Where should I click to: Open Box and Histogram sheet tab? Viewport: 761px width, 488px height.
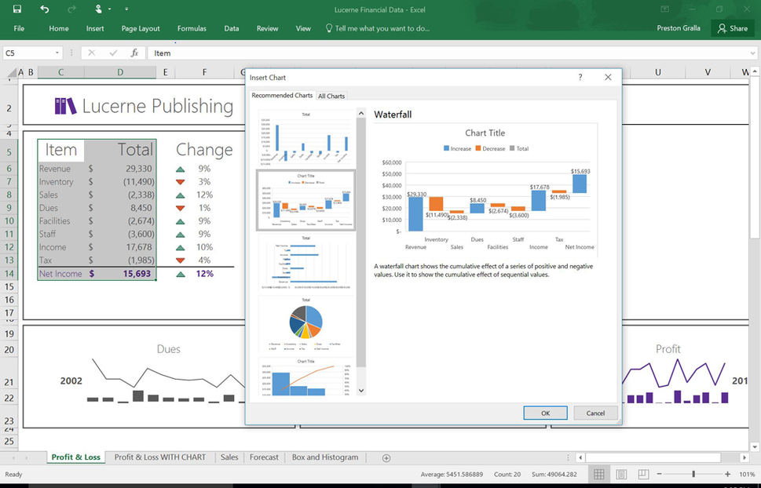pyautogui.click(x=325, y=457)
